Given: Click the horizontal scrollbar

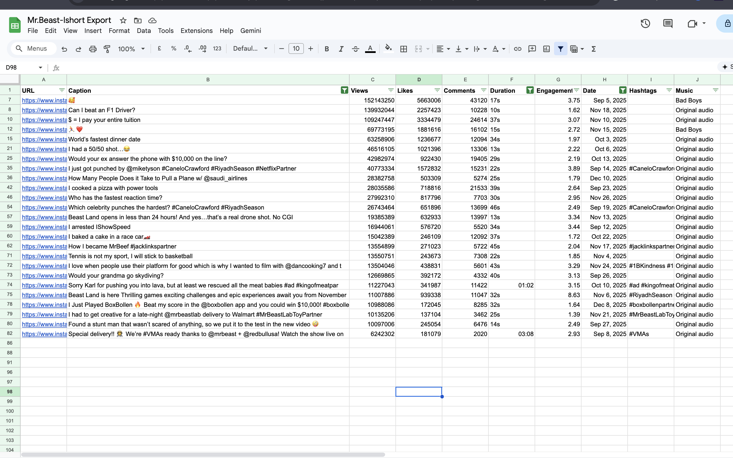Looking at the screenshot, I should [203, 455].
